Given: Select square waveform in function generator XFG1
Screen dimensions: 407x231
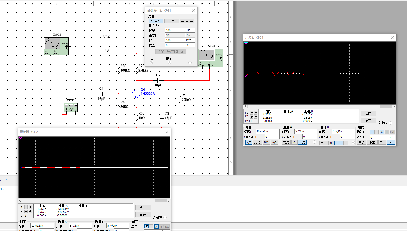Looking at the screenshot, I should (x=187, y=21).
